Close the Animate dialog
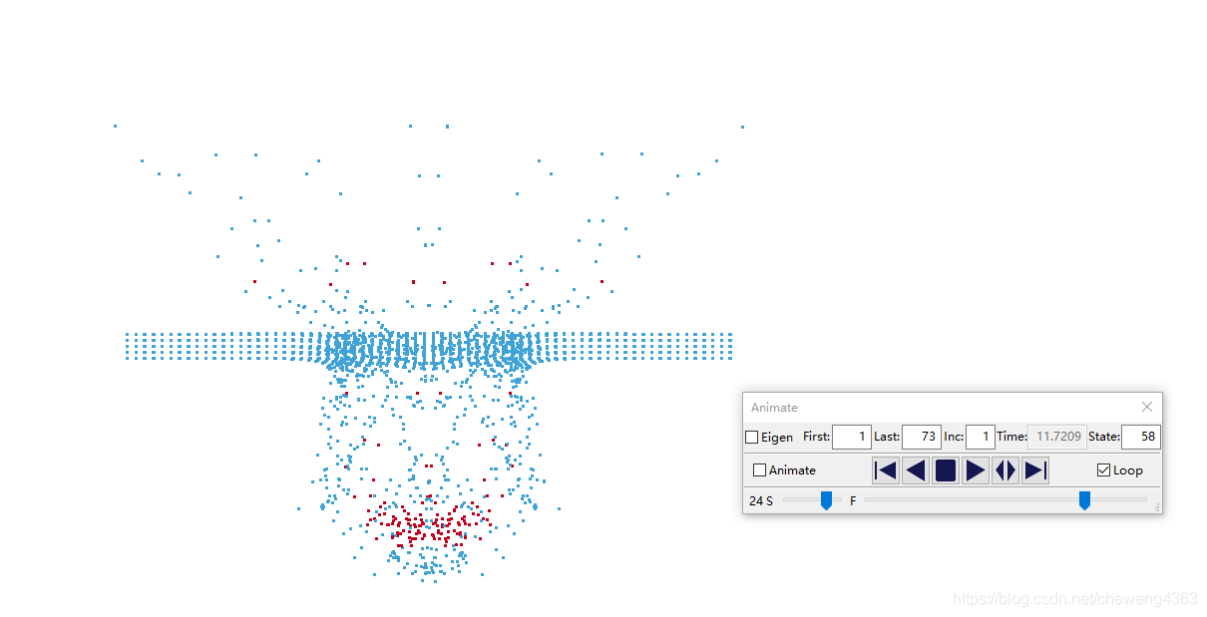This screenshot has width=1207, height=617. (x=1147, y=407)
